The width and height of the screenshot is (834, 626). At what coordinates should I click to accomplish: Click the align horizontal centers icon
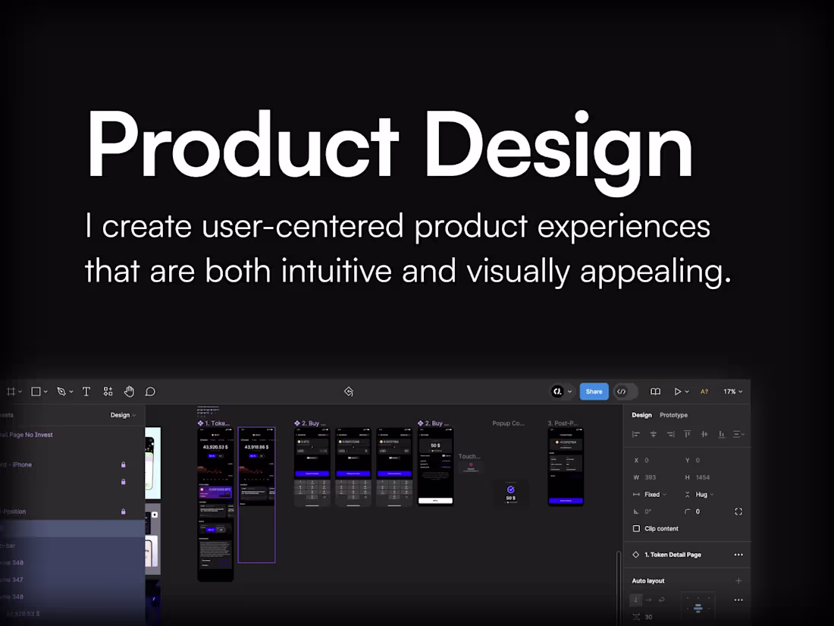[x=653, y=433]
